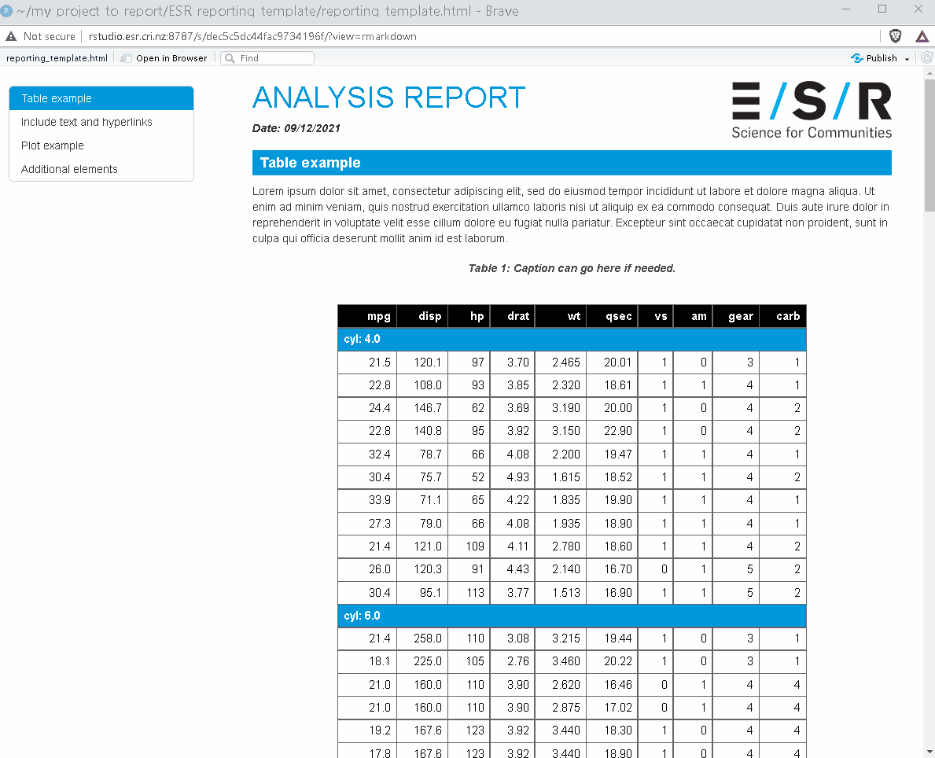
Task: Select the Table example sidebar tab
Action: [x=101, y=98]
